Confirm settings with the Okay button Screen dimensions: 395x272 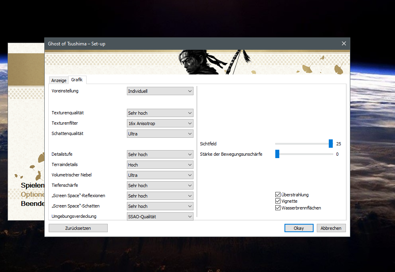299,228
